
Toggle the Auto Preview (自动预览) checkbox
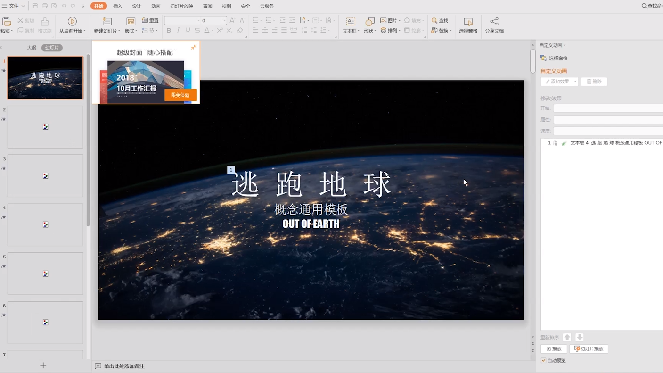543,360
